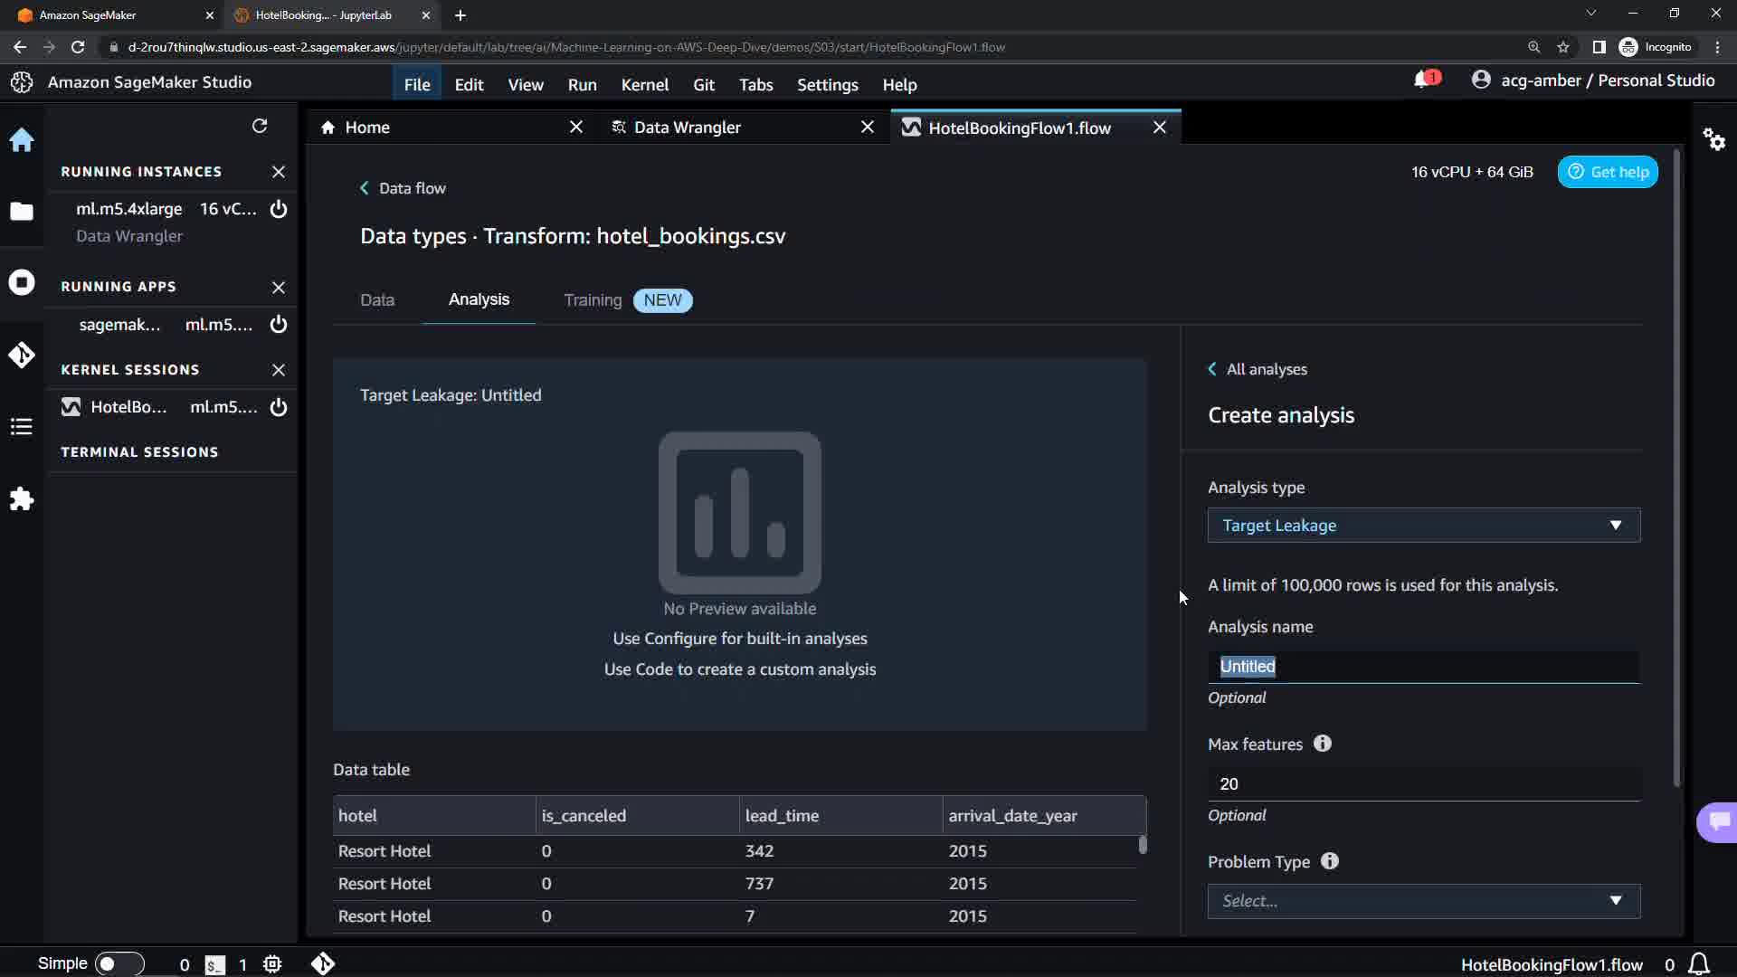Open the Kernel menu

click(x=644, y=85)
